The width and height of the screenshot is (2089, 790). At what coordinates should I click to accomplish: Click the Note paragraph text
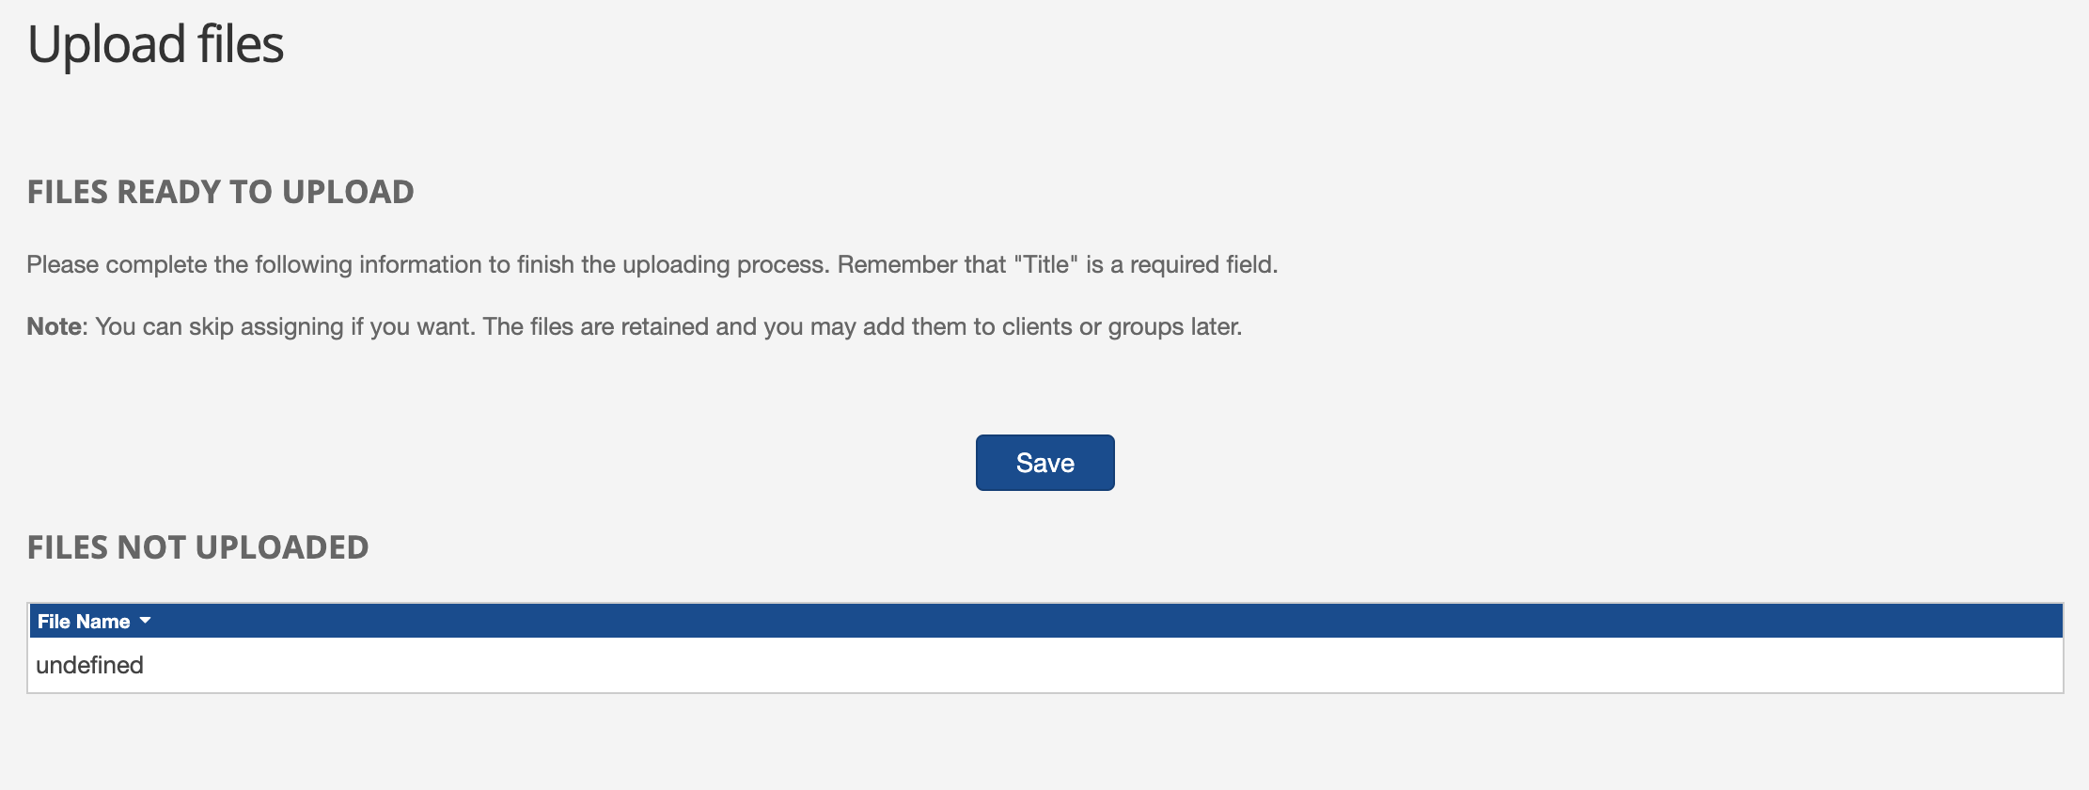pyautogui.click(x=635, y=326)
